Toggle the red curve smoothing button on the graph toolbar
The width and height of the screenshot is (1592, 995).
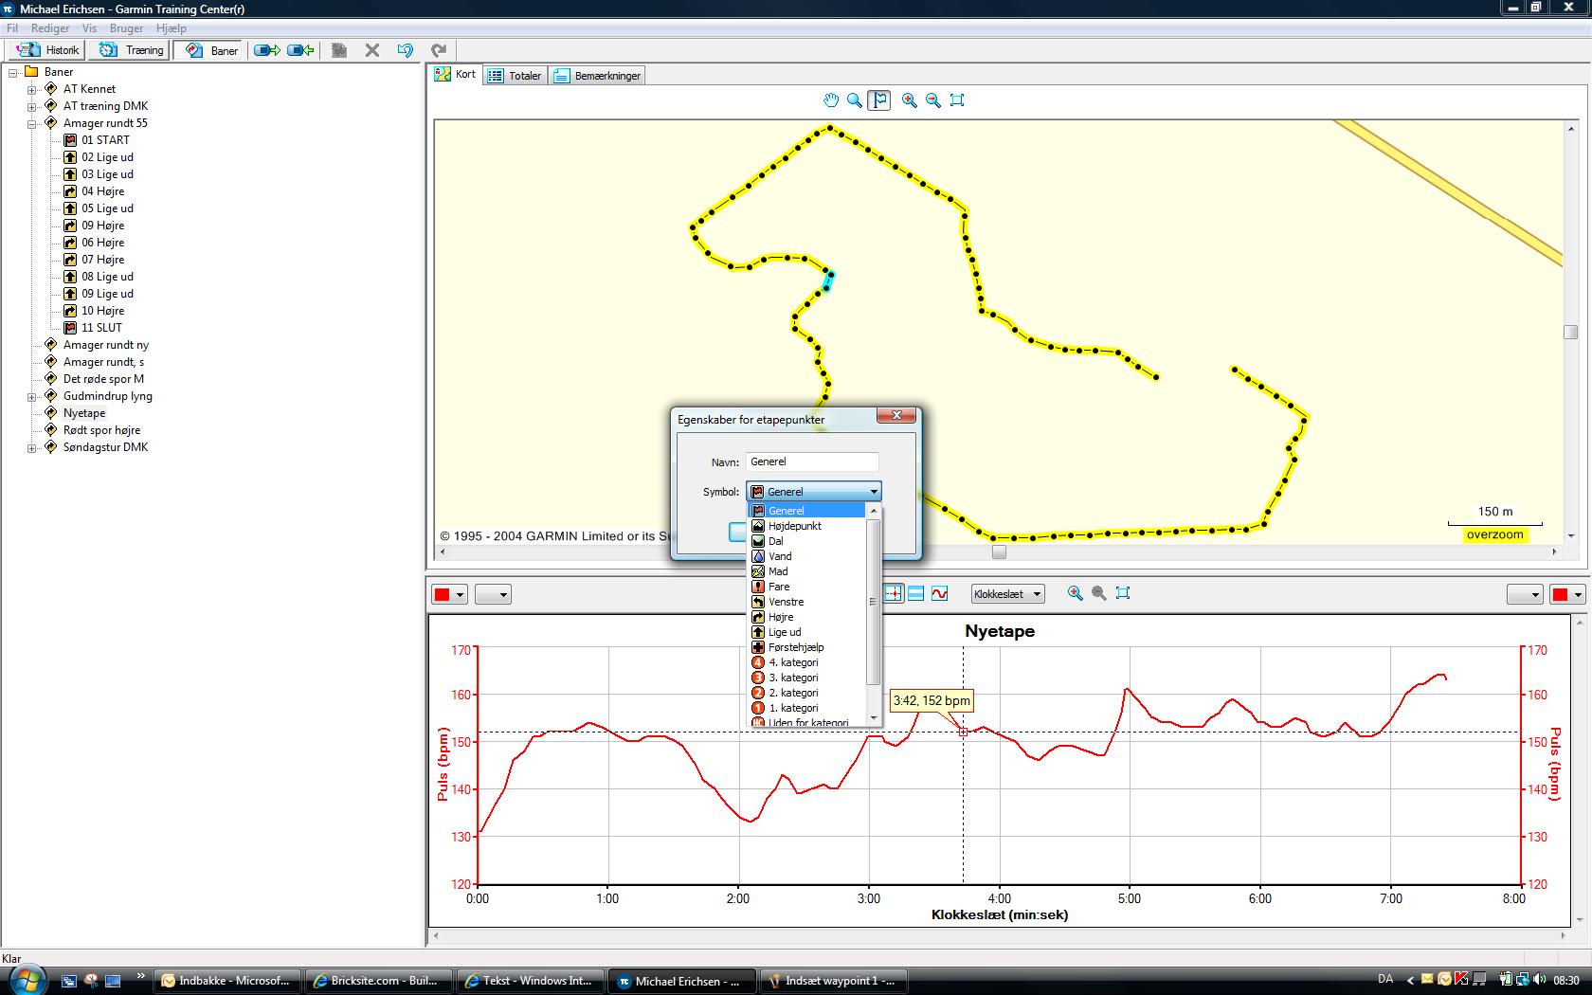pos(939,593)
